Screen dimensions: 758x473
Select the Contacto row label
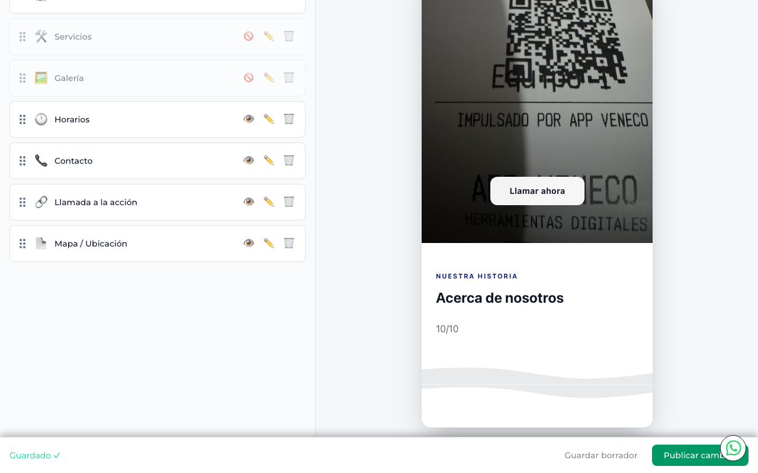coord(73,161)
